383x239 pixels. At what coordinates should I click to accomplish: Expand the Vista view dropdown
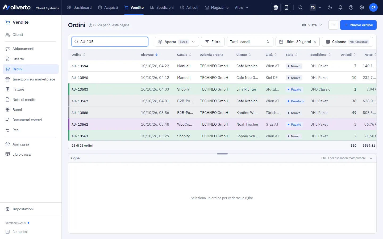[312, 25]
